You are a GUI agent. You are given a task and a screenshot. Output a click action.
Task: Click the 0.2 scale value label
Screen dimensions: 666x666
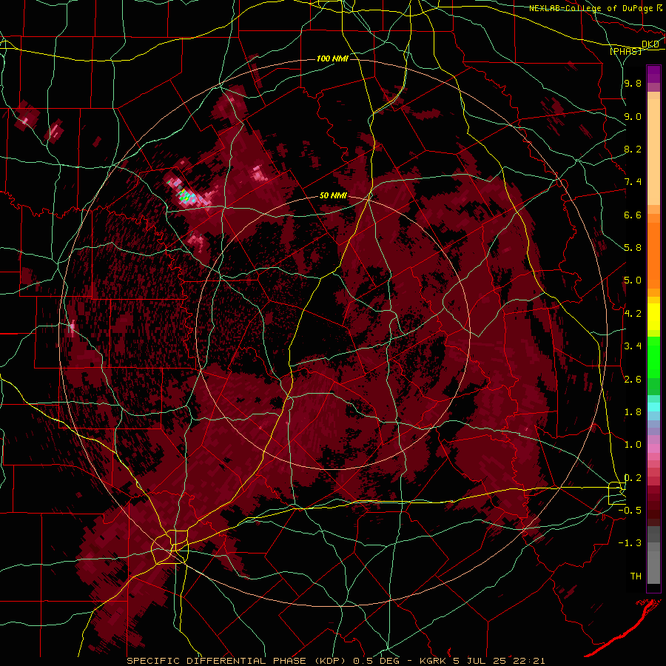coord(633,478)
